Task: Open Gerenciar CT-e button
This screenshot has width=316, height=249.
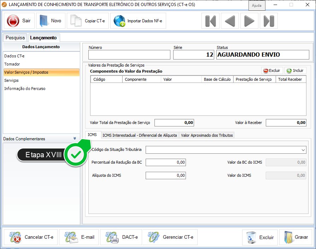Action: (170, 237)
